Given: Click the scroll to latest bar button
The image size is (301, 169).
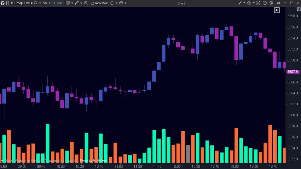Looking at the screenshot, I should click(277, 10).
